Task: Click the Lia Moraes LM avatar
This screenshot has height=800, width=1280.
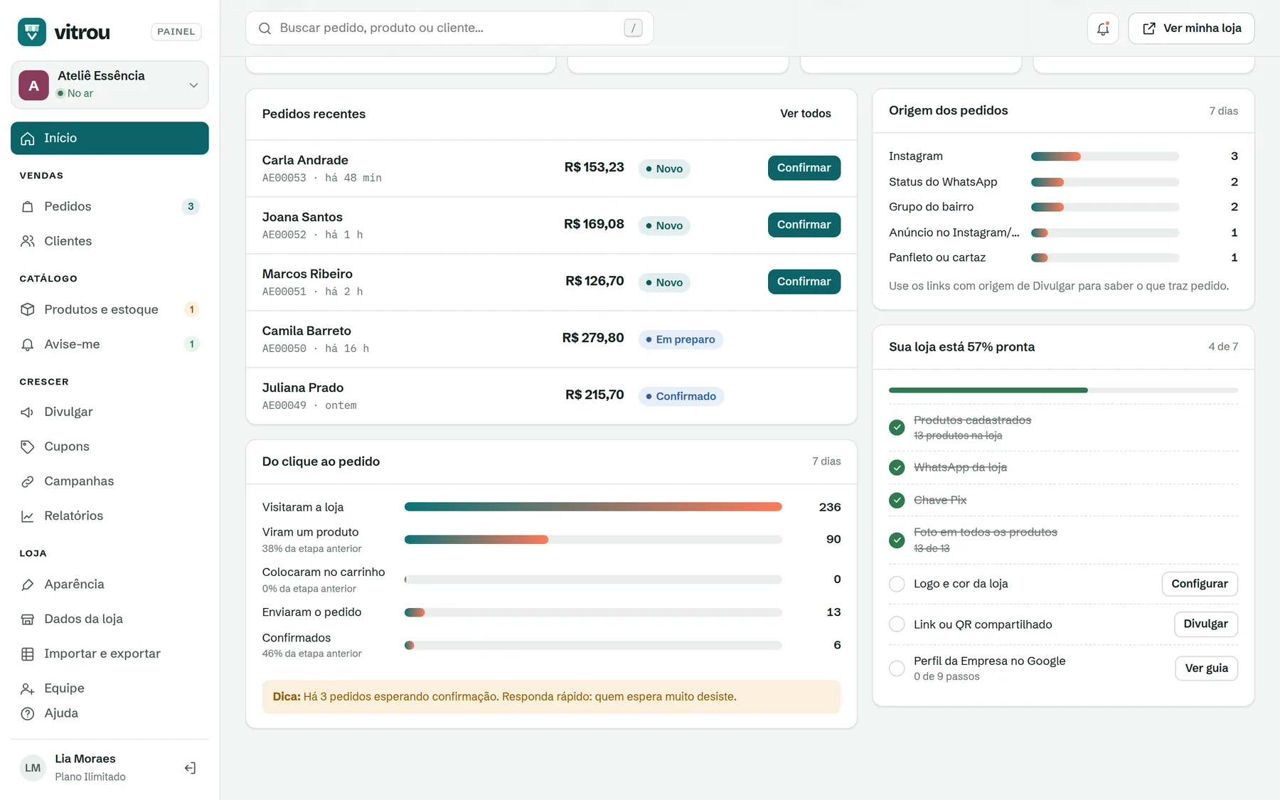Action: 33,768
